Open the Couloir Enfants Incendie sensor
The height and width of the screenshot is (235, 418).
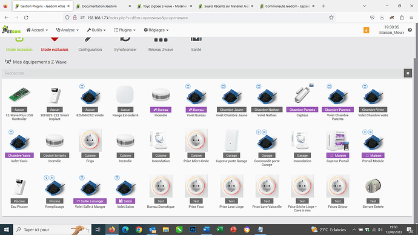[x=55, y=147]
